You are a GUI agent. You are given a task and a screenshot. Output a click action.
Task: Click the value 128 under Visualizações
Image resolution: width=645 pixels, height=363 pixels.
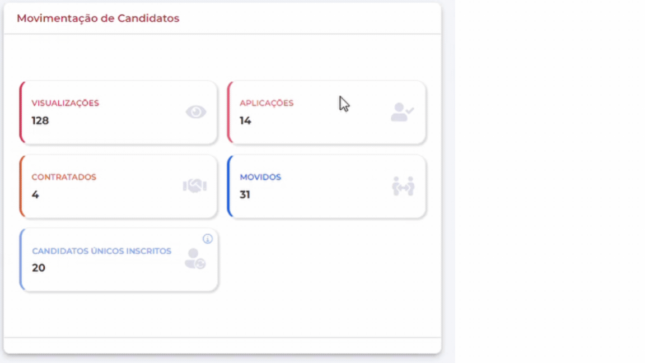39,120
